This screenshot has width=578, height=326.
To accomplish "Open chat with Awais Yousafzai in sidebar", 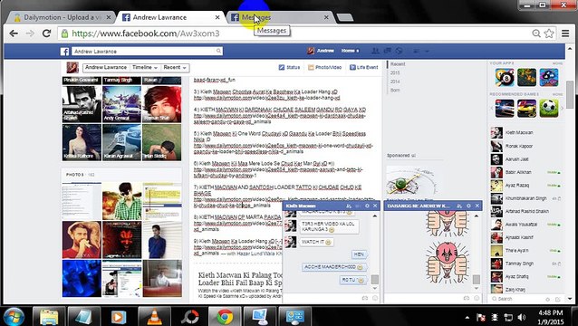I will pos(525,225).
